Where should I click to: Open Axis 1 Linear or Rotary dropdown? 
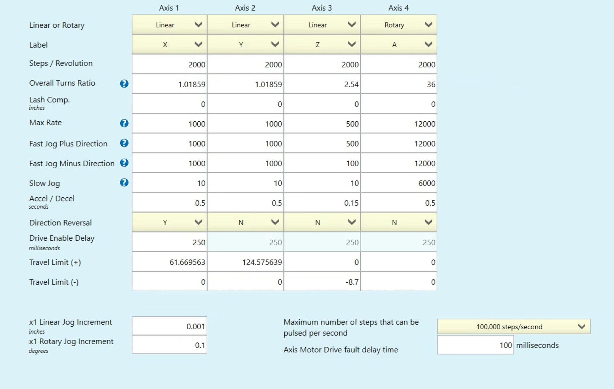(x=169, y=25)
